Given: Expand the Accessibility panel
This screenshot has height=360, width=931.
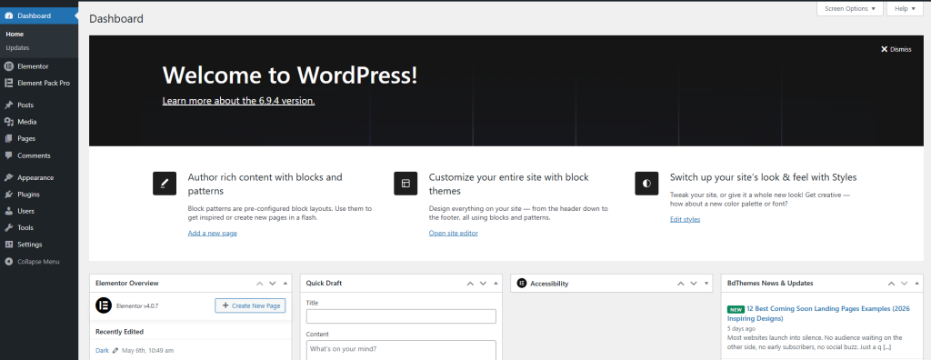Looking at the screenshot, I should click(x=706, y=284).
